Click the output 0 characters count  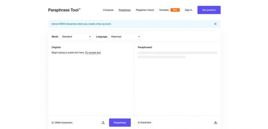144,122
